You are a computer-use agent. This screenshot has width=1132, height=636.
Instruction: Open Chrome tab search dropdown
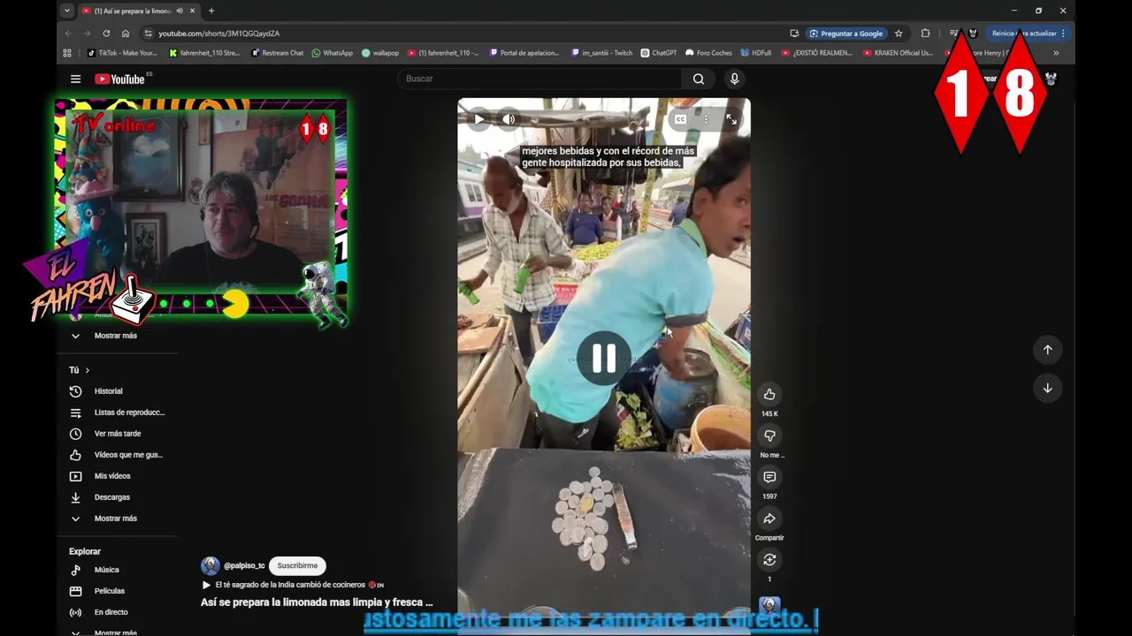[x=67, y=11]
